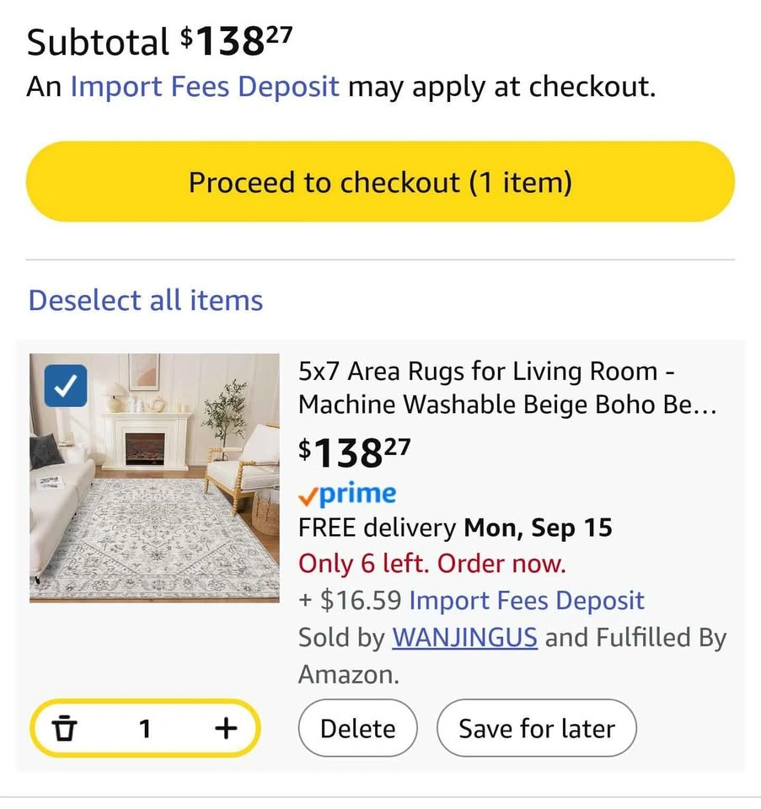
Task: Click the Subtotal amount at the top
Action: [x=237, y=42]
